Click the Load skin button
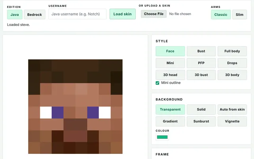The height and width of the screenshot is (159, 254). [123, 14]
